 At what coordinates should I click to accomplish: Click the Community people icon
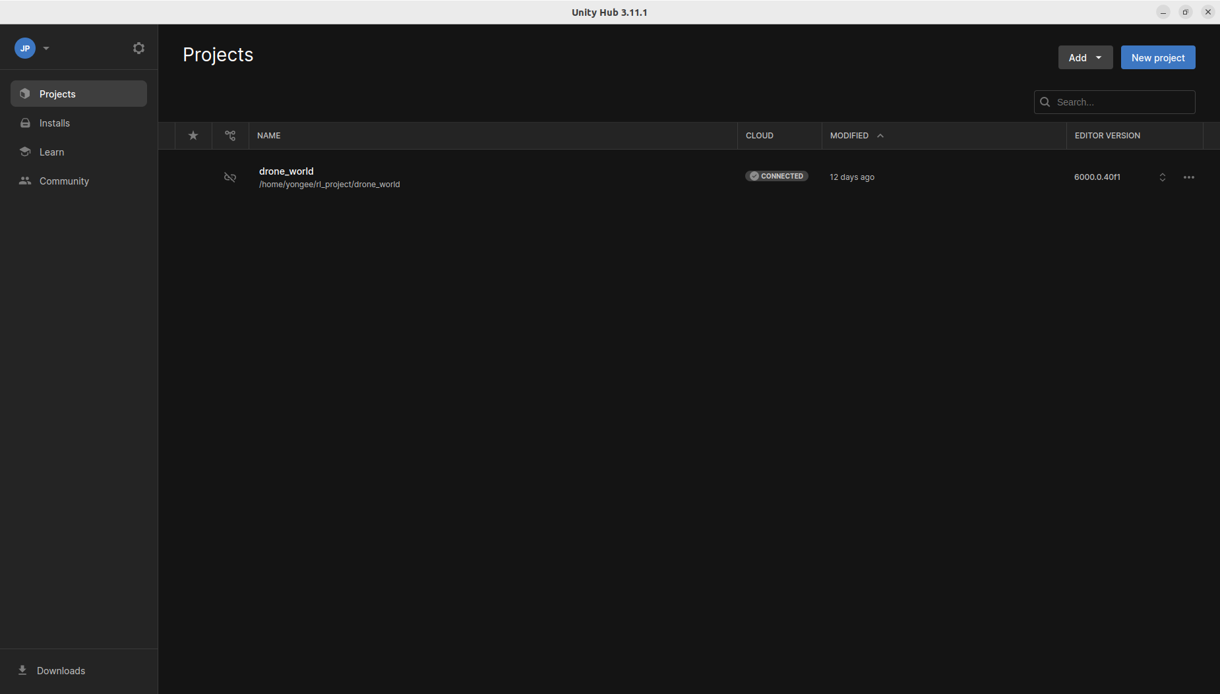[x=25, y=181]
